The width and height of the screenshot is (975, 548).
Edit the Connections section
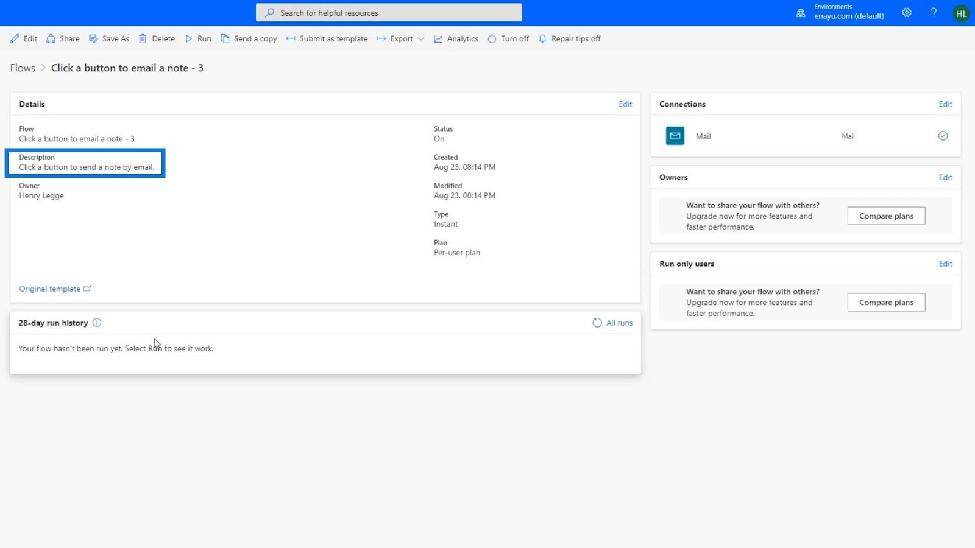tap(945, 104)
